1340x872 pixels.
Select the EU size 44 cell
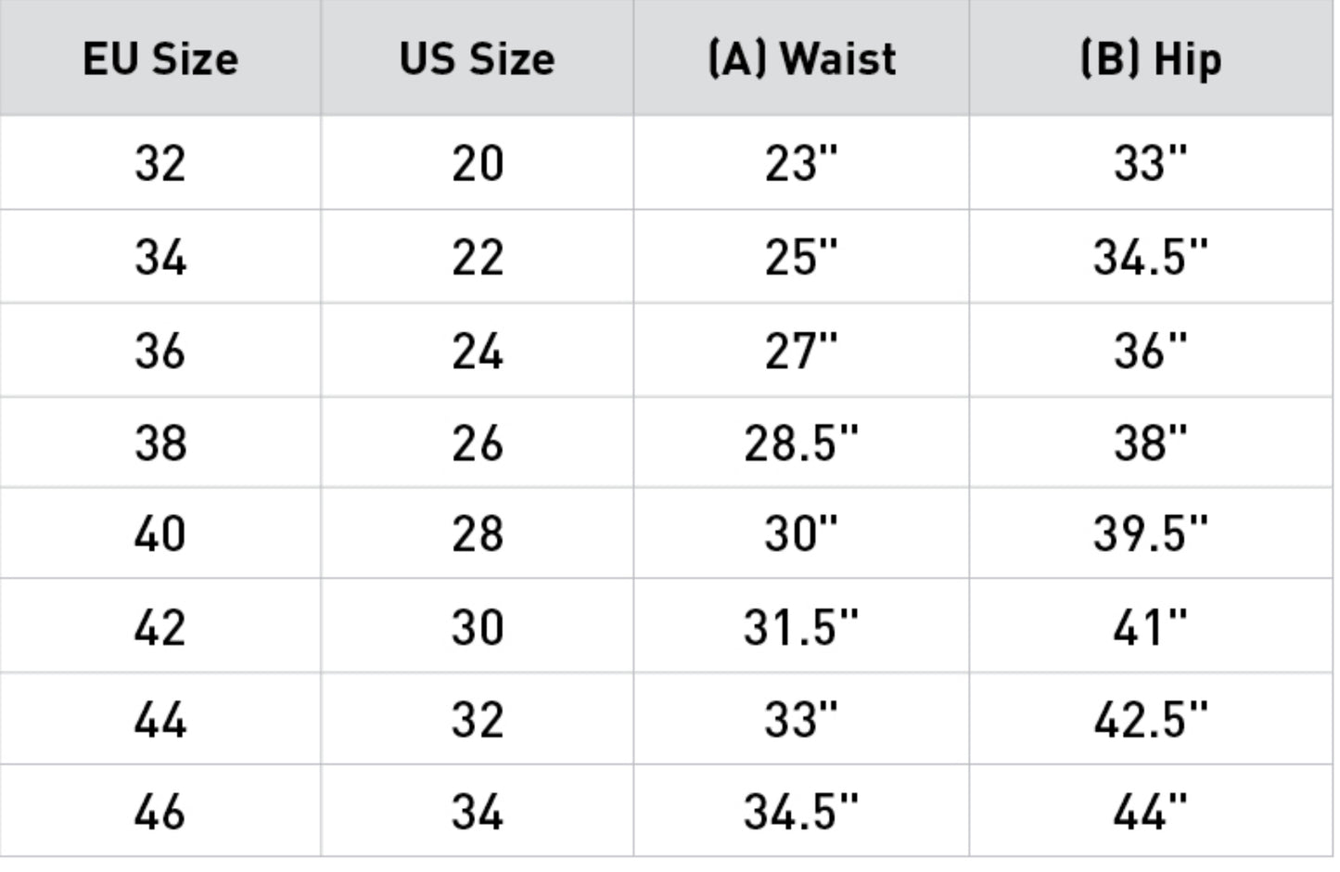point(160,719)
